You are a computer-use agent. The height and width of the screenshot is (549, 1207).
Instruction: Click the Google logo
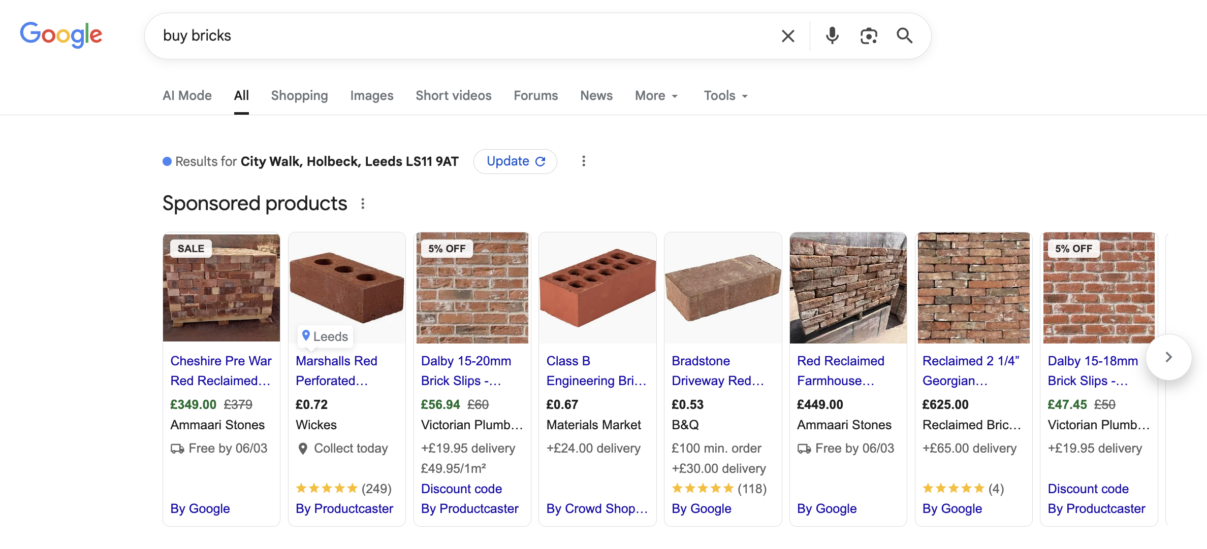pos(61,35)
